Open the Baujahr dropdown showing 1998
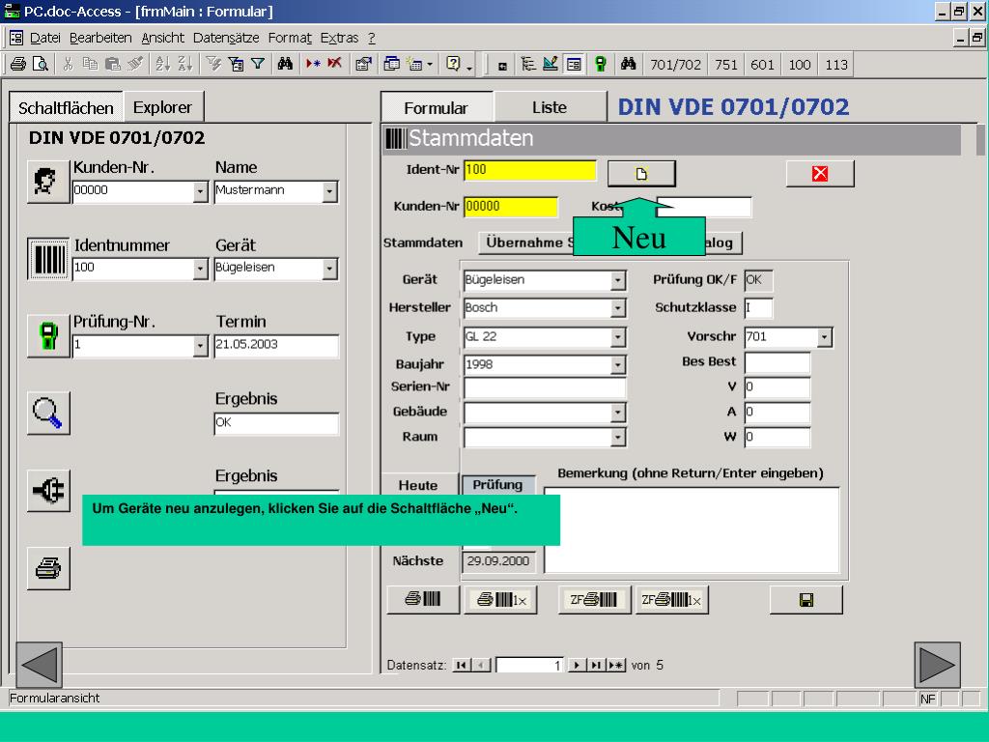989x742 pixels. point(618,364)
